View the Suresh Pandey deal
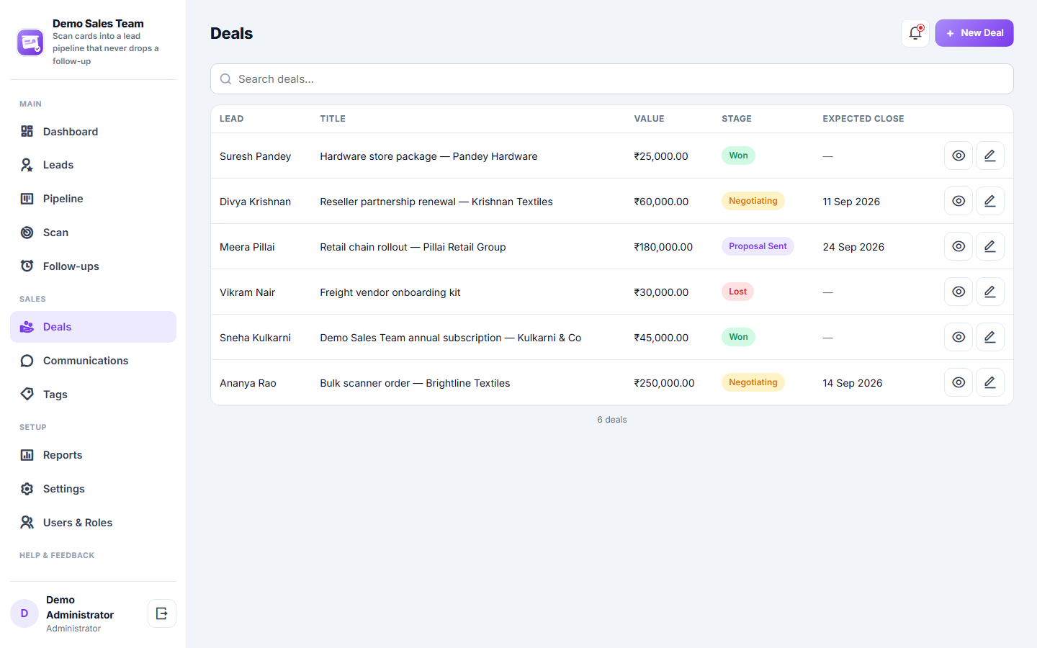1037x648 pixels. [959, 156]
